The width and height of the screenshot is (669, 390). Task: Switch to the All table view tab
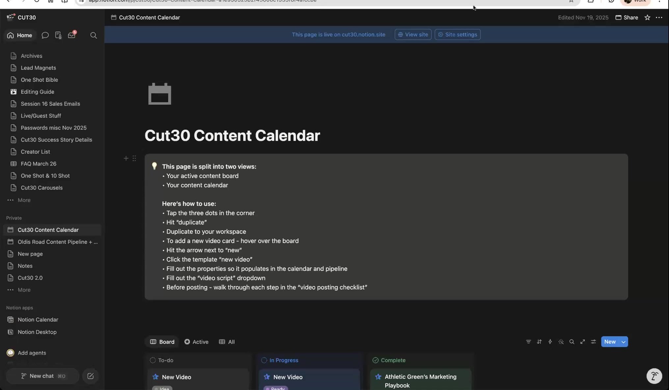227,342
